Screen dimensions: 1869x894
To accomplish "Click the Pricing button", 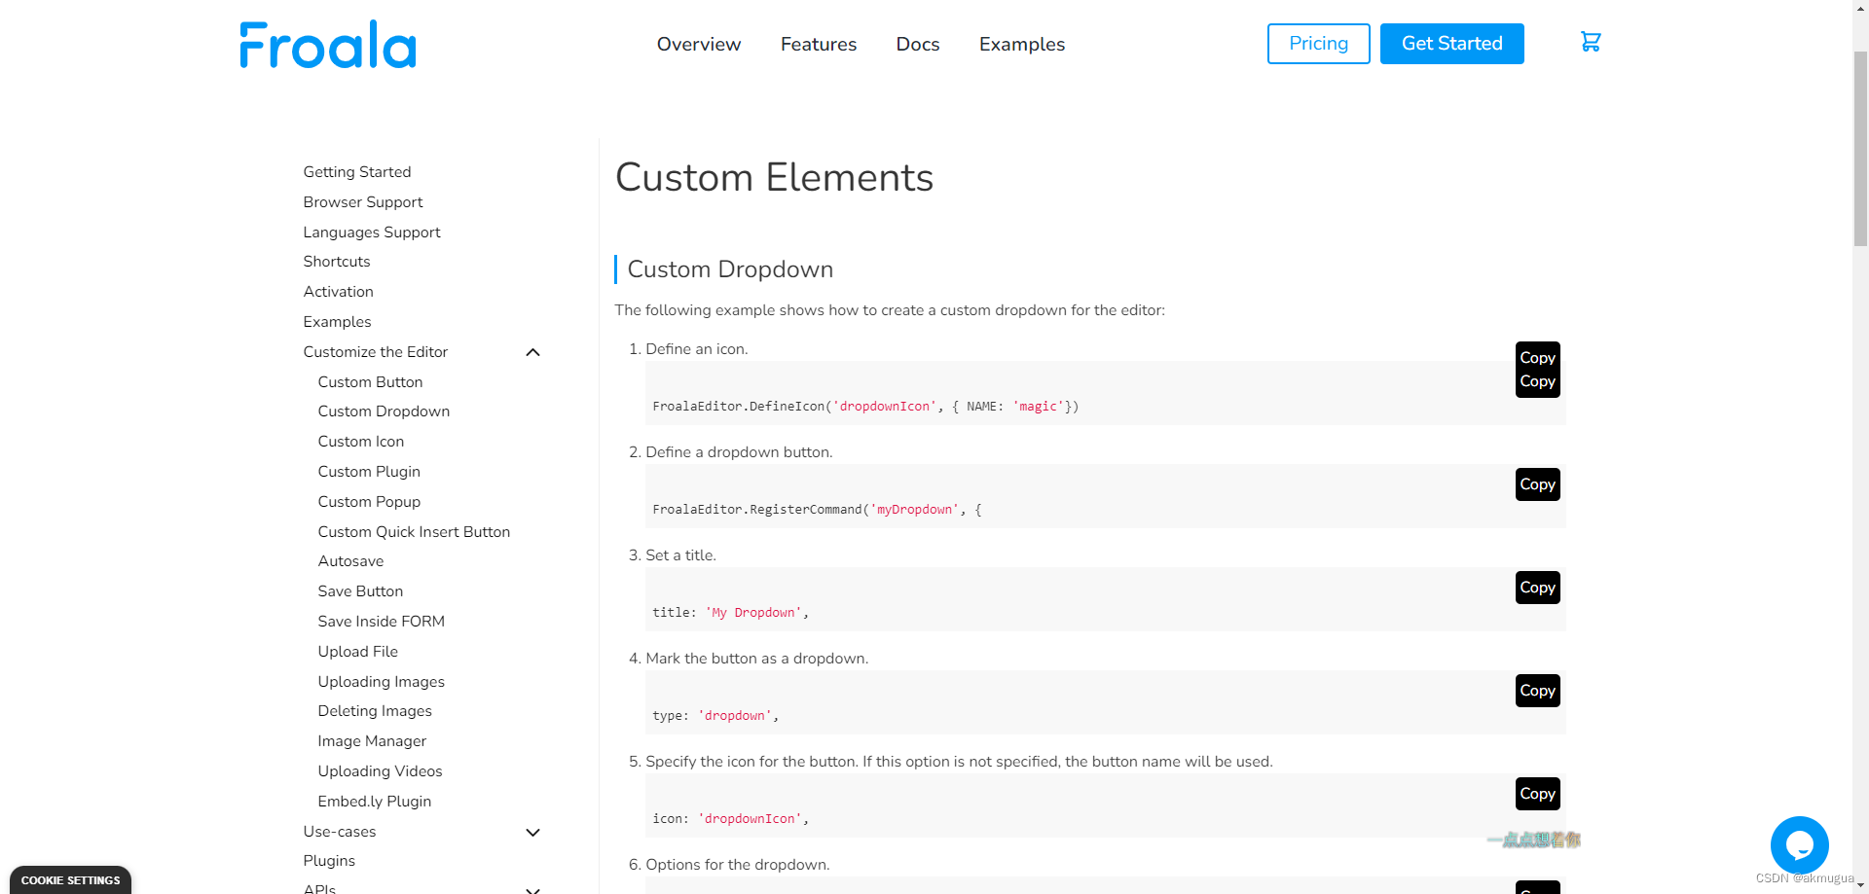I will (1318, 44).
